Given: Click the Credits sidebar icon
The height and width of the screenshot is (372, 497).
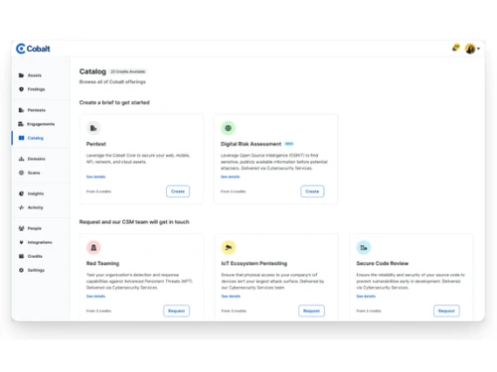Looking at the screenshot, I should click(x=21, y=256).
